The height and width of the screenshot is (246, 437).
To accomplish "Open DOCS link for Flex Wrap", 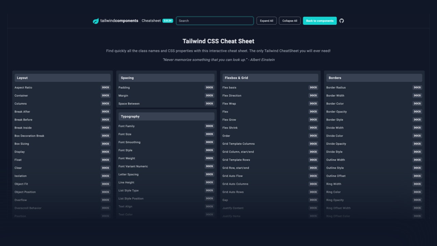I will [313, 104].
